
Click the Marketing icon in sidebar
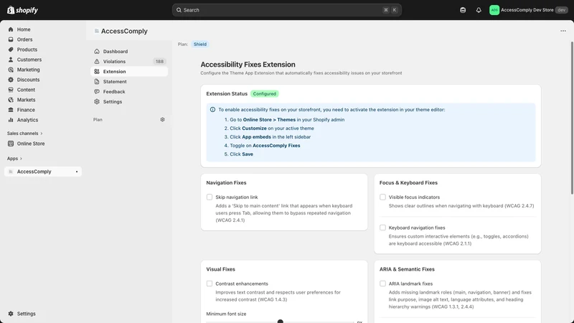point(11,70)
